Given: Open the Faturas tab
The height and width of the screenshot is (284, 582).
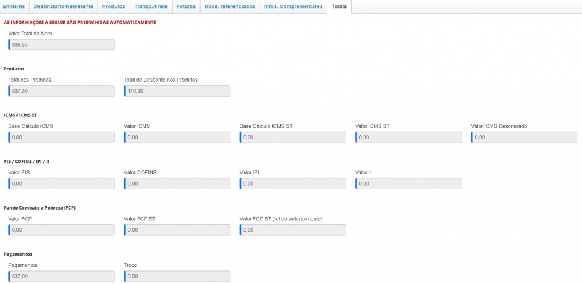Looking at the screenshot, I should (186, 6).
